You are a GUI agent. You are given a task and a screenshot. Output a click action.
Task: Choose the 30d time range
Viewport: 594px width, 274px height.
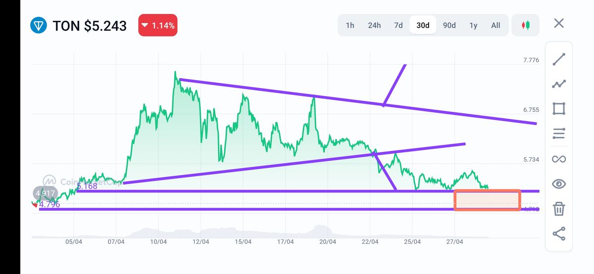[x=423, y=25]
